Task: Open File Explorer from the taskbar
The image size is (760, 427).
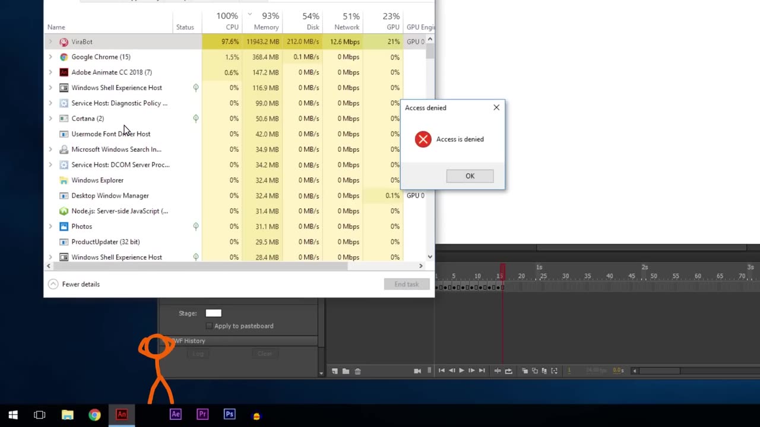Action: (x=67, y=415)
